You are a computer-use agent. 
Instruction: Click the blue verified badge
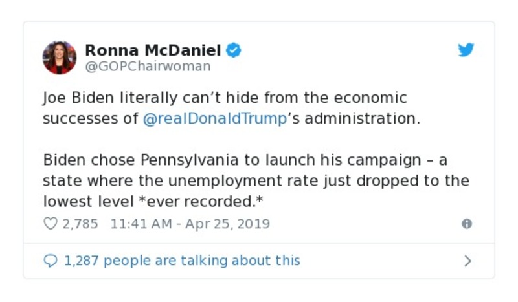[x=234, y=50]
